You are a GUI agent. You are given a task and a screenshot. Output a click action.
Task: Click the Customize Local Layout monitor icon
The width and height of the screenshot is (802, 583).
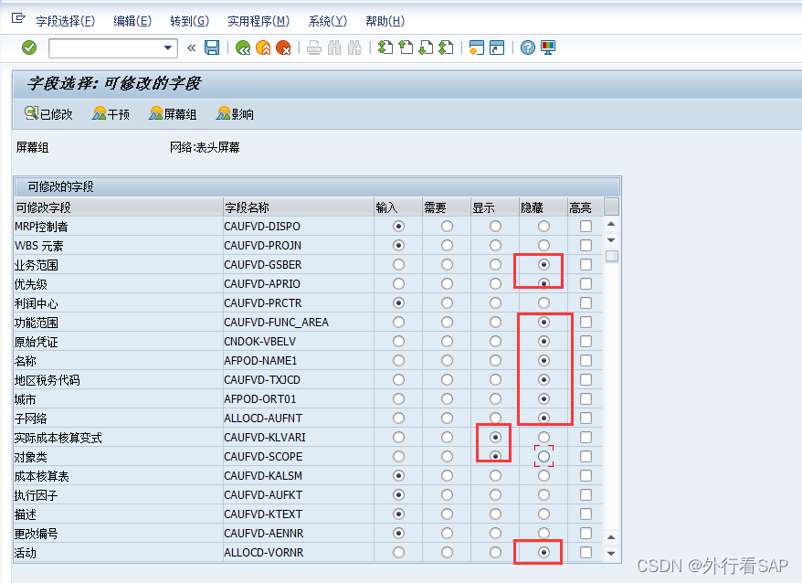[x=548, y=48]
